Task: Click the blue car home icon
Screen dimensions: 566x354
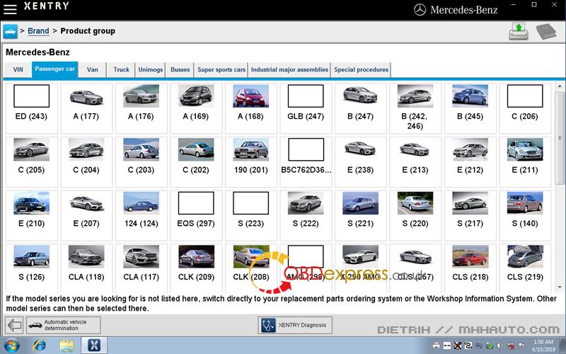Action: tap(10, 31)
